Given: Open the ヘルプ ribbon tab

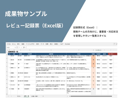Looking at the screenshot, I should (x=61, y=44).
